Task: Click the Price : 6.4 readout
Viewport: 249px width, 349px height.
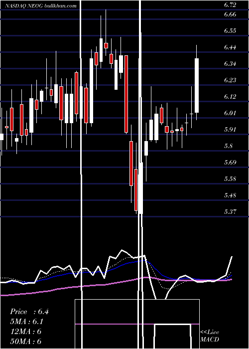Action: [x=29, y=312]
